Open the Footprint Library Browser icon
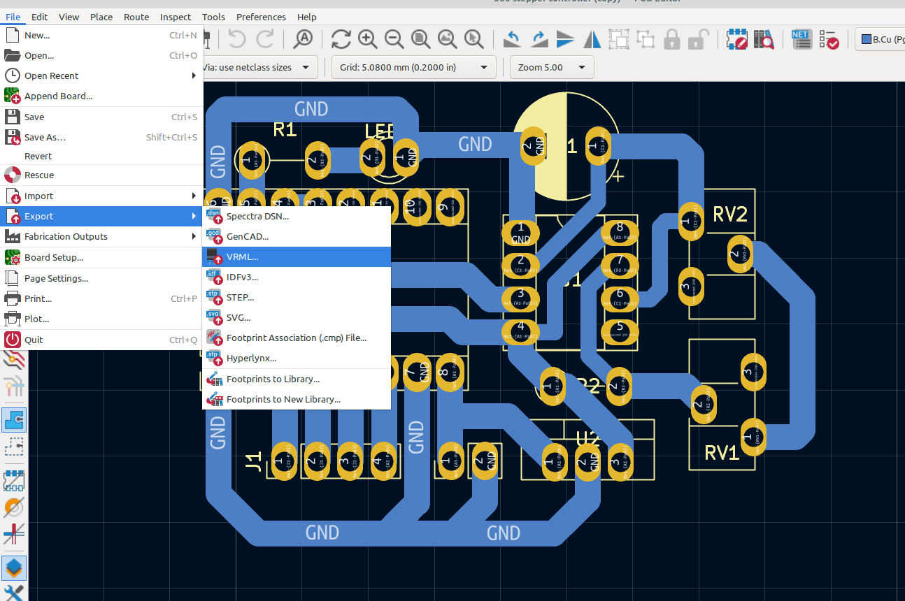 coord(764,39)
